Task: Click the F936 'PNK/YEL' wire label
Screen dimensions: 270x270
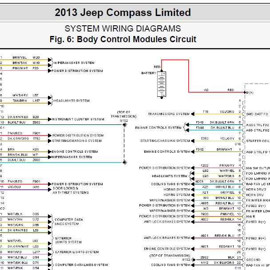Action: (x=227, y=214)
